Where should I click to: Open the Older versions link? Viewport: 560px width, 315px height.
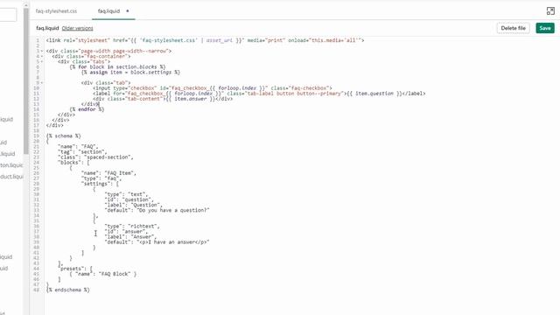pos(78,28)
